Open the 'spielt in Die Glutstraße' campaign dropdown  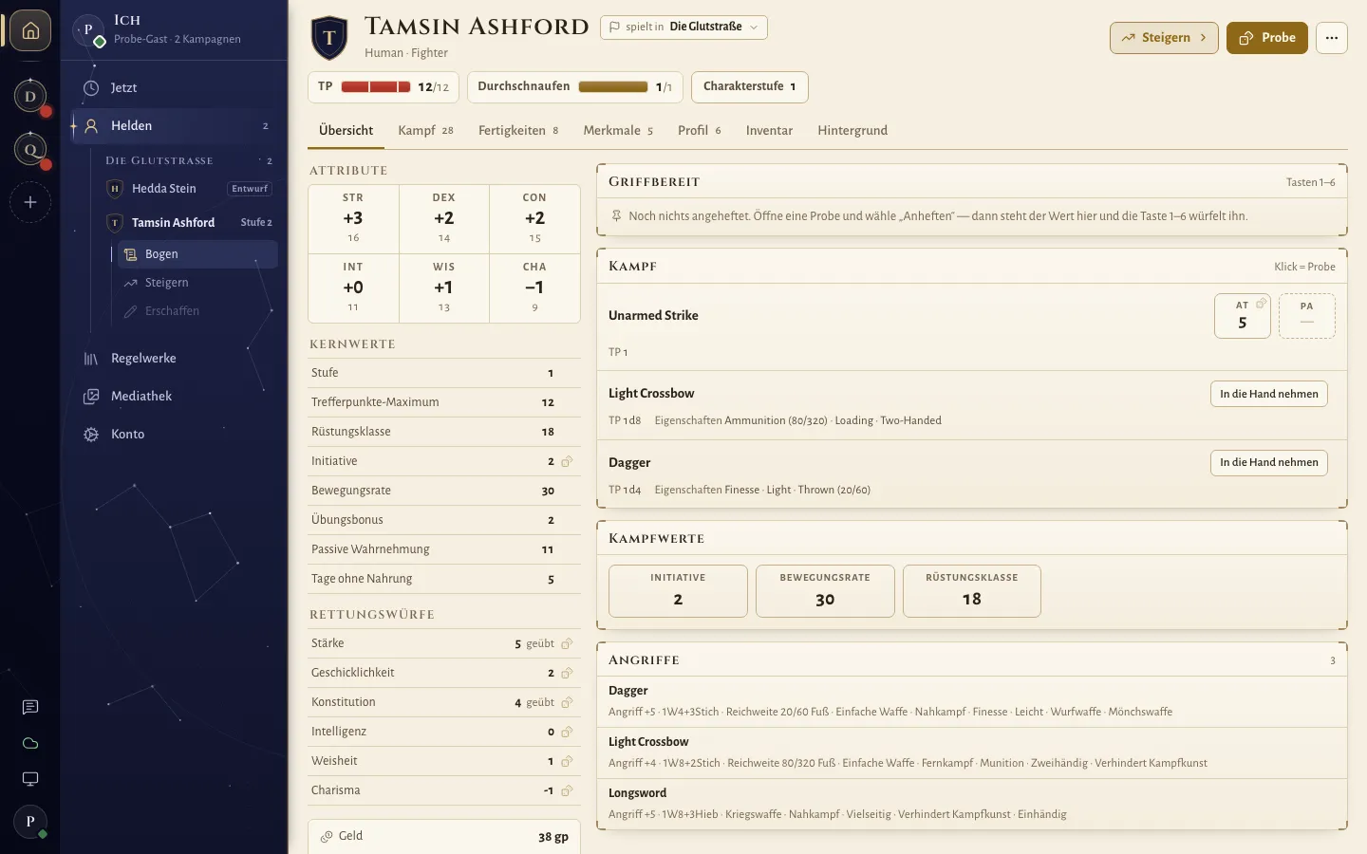(x=683, y=27)
